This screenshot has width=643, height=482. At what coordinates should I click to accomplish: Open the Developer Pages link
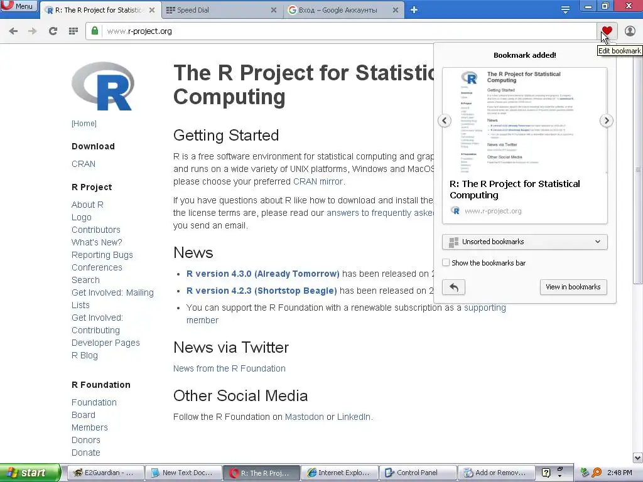[105, 343]
